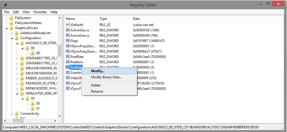Open the Help menu
The height and width of the screenshot is (132, 287).
pos(54,12)
